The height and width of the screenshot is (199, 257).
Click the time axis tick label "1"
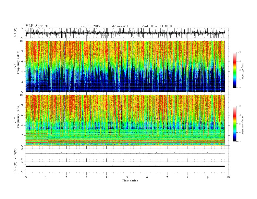tap(46, 177)
